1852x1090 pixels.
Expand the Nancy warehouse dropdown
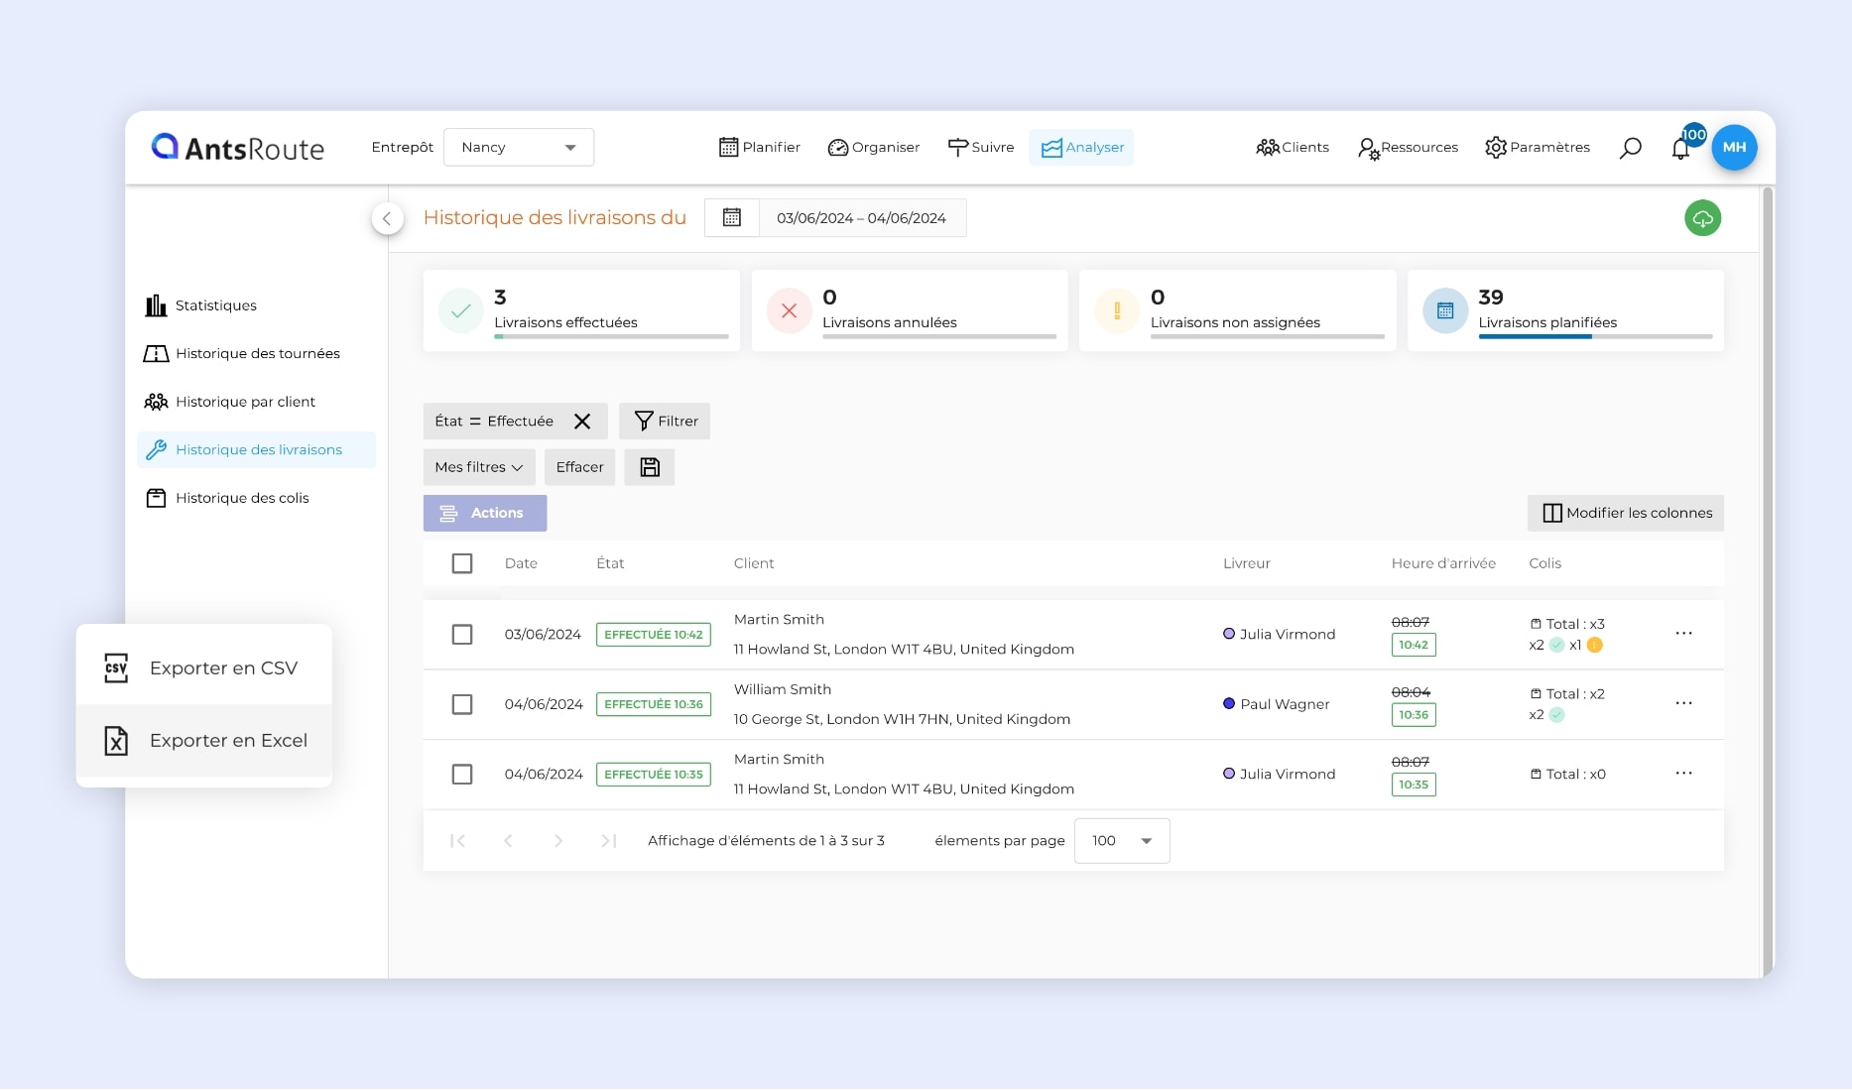point(519,148)
